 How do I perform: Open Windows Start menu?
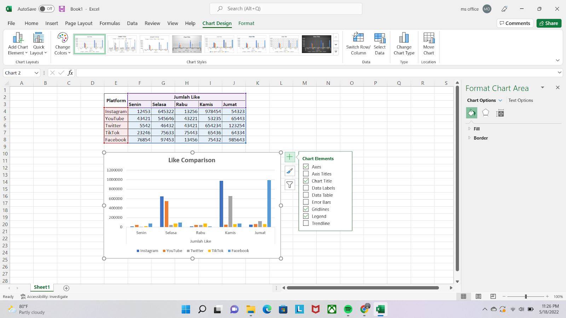[x=186, y=310]
